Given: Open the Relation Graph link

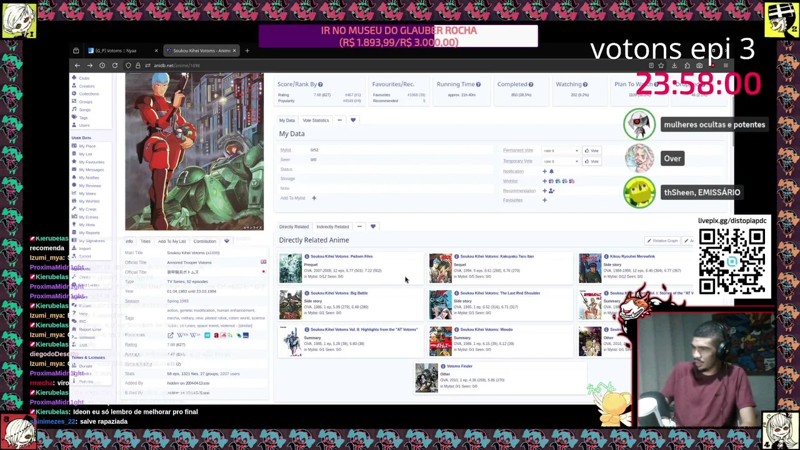Looking at the screenshot, I should click(662, 241).
